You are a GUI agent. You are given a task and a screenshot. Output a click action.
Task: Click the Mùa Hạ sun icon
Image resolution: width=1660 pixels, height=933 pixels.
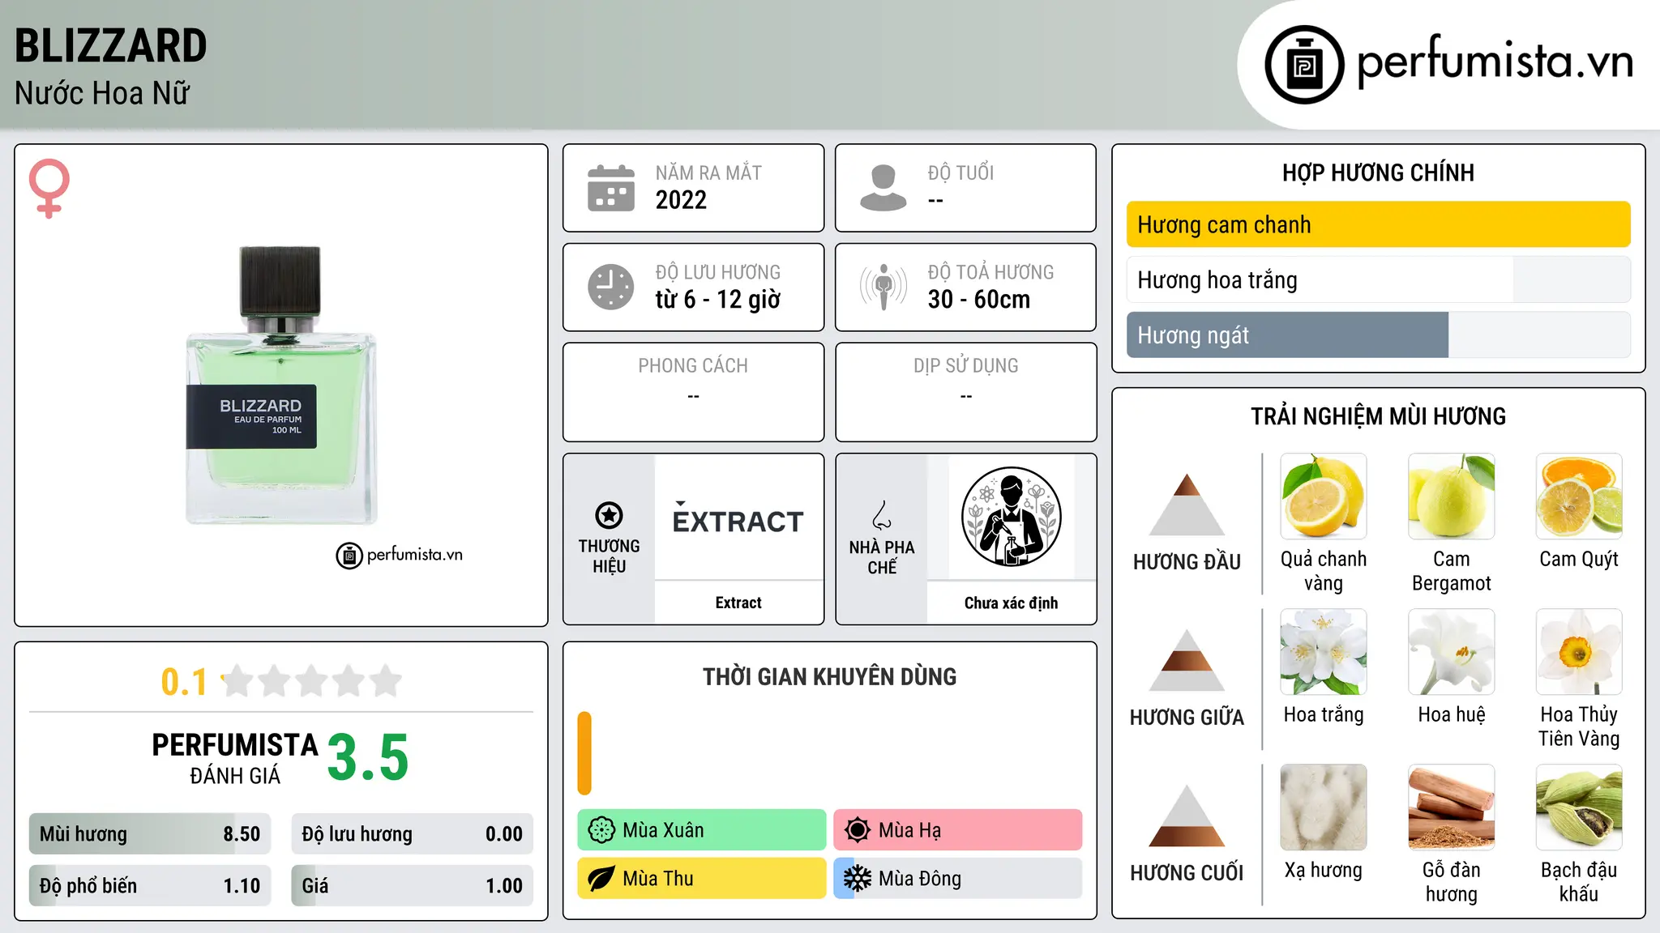click(858, 830)
